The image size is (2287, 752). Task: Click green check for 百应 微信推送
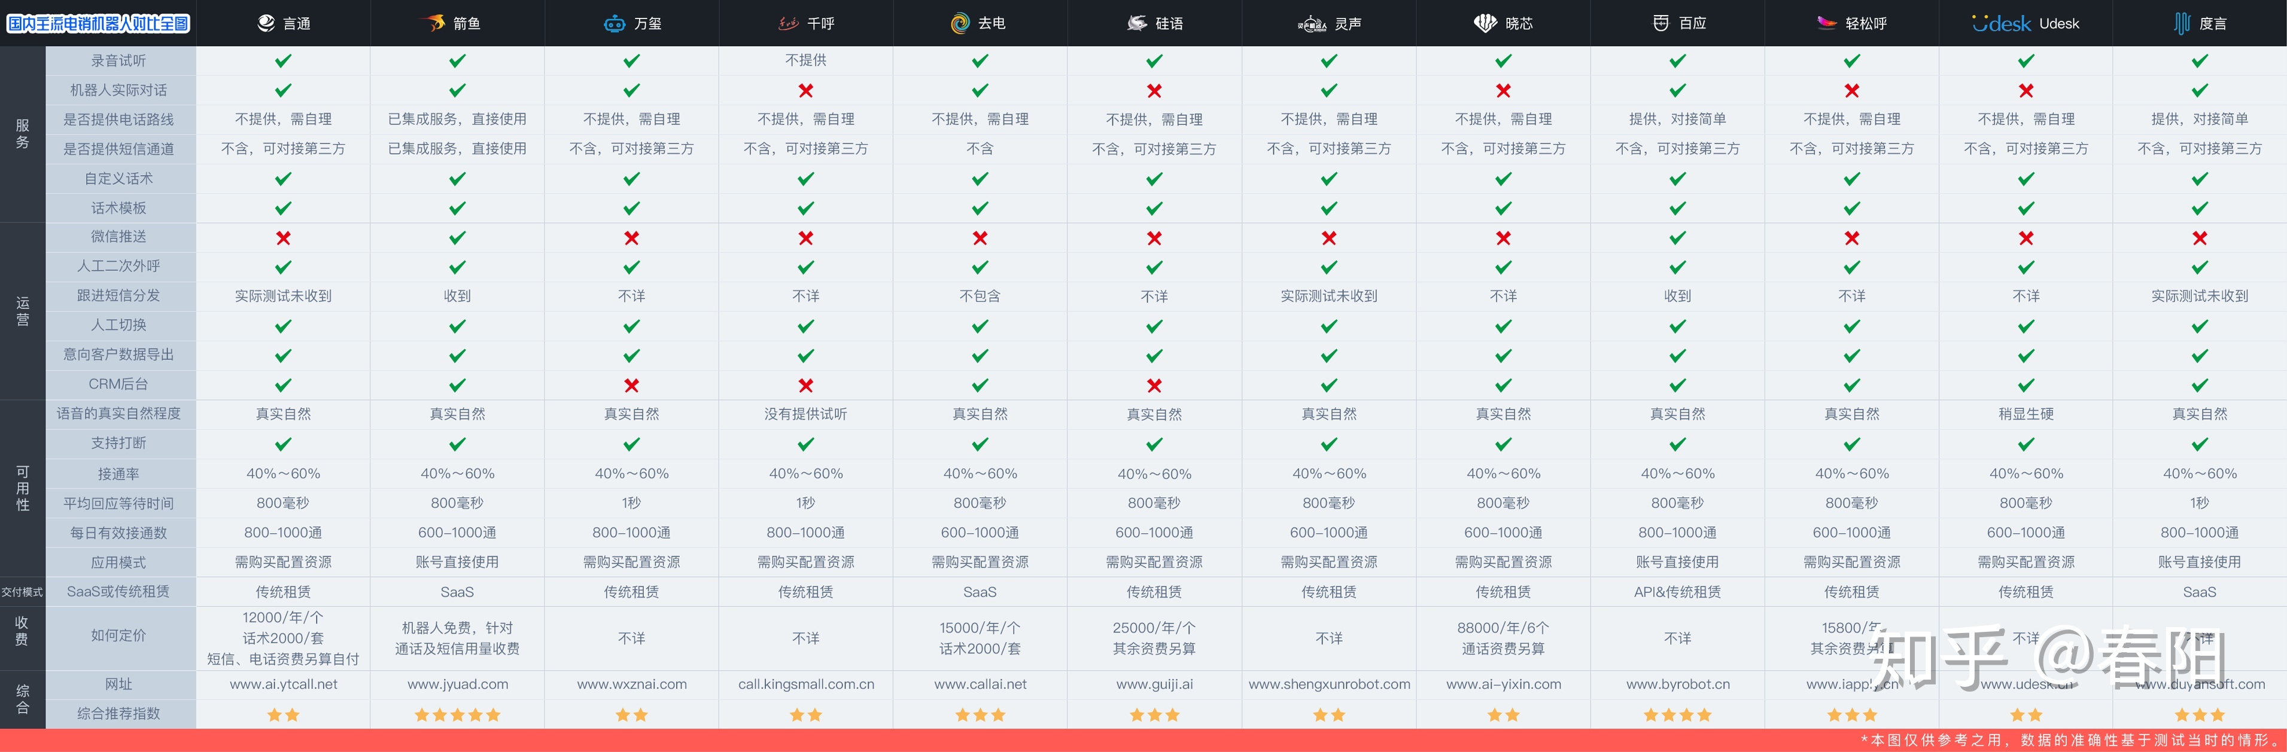[x=1677, y=238]
